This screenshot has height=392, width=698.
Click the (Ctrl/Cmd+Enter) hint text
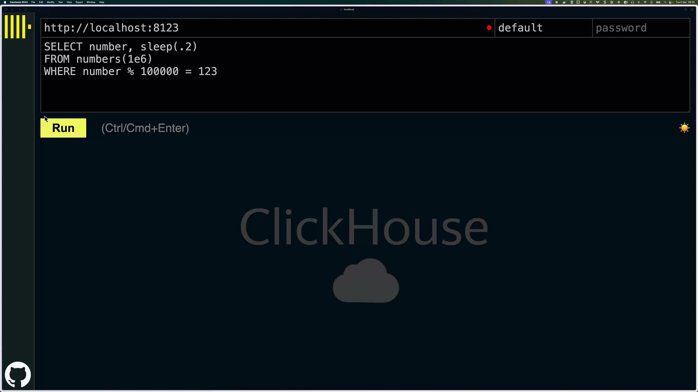tap(145, 128)
